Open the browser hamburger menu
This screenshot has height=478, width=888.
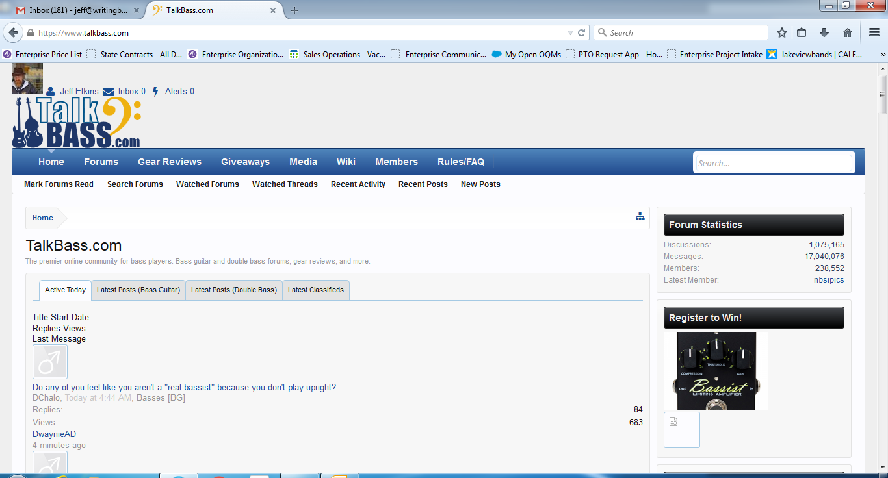pyautogui.click(x=874, y=32)
